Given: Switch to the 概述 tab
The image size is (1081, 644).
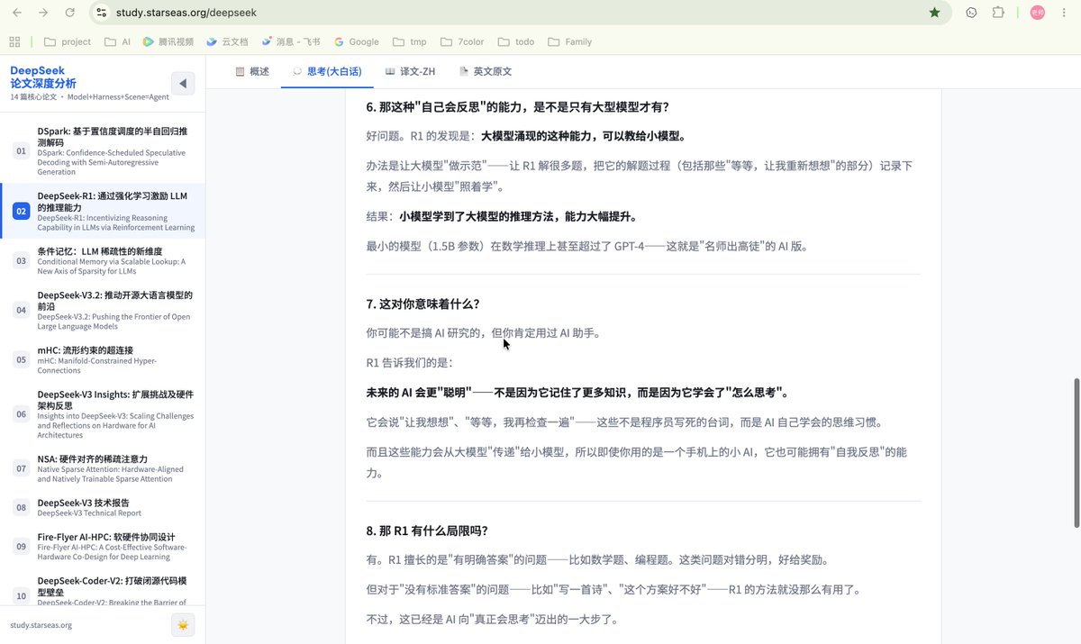Looking at the screenshot, I should click(251, 71).
